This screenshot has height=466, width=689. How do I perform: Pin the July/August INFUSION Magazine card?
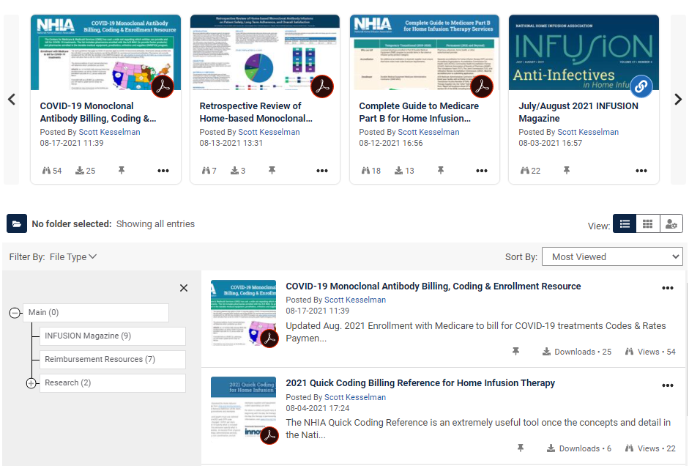[566, 170]
